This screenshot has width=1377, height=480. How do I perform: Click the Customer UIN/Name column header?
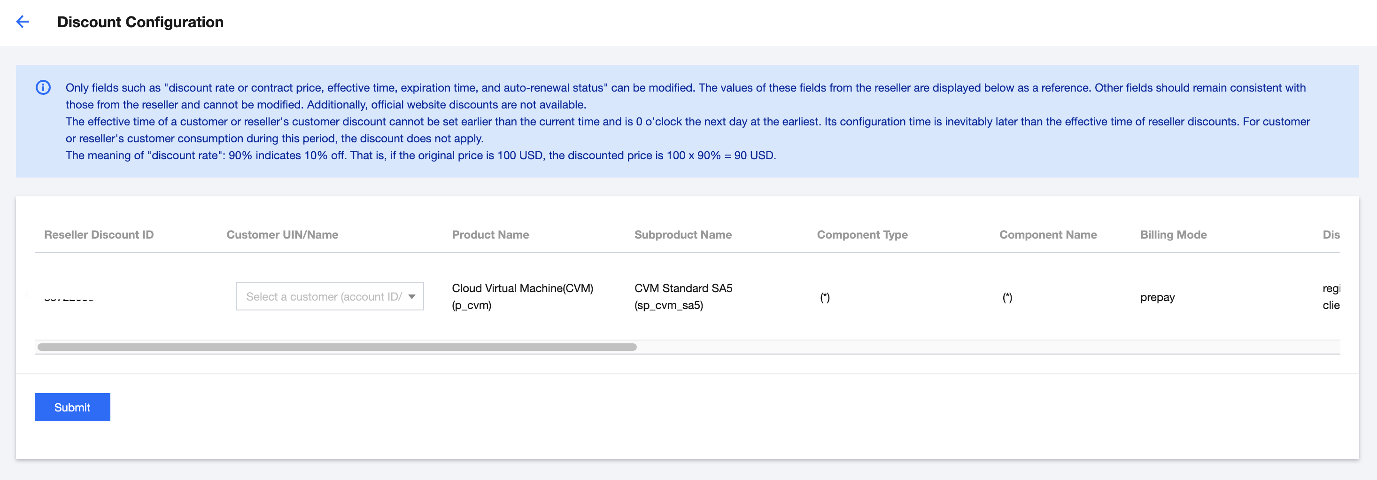coord(282,235)
